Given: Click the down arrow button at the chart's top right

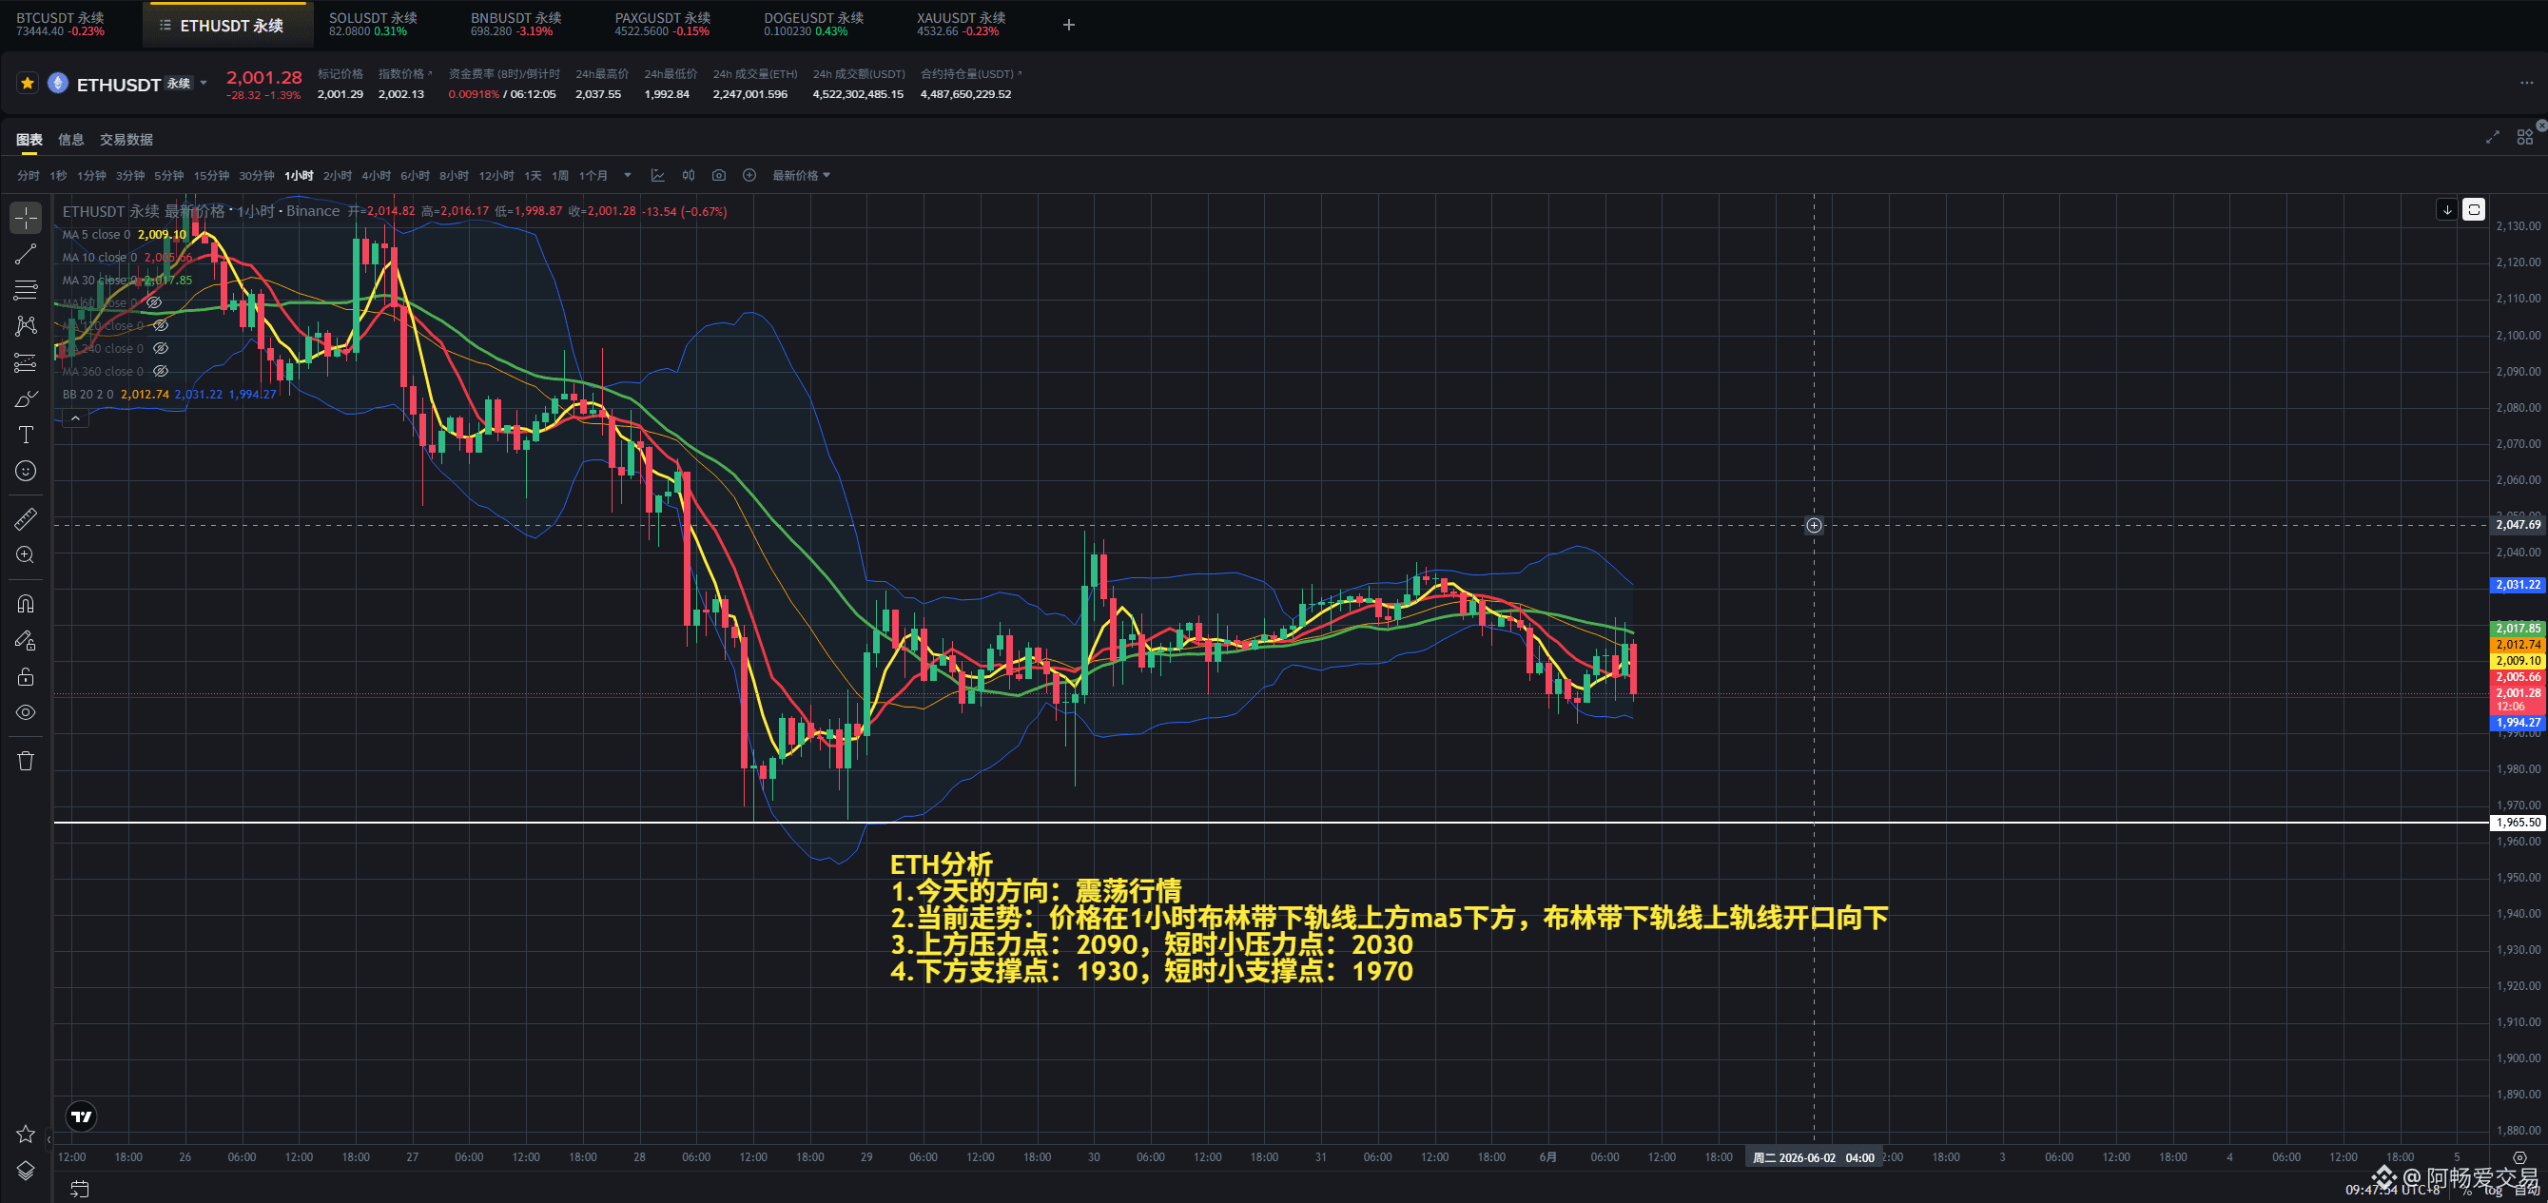Looking at the screenshot, I should [2447, 209].
